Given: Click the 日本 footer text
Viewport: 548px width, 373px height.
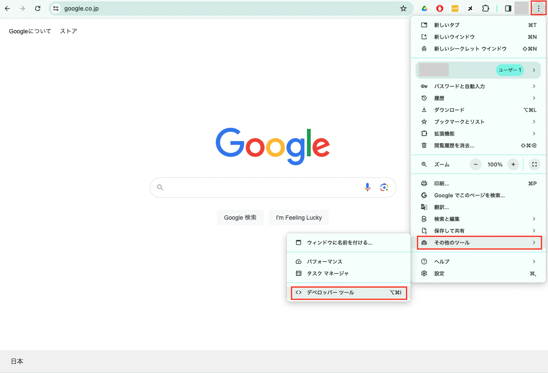Looking at the screenshot, I should 17,362.
